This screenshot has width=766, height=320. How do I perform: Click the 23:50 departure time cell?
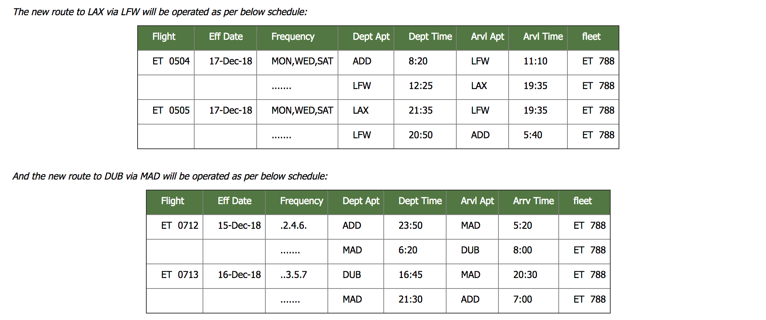(x=410, y=226)
